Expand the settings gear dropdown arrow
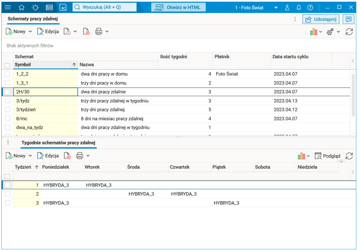 click(338, 32)
